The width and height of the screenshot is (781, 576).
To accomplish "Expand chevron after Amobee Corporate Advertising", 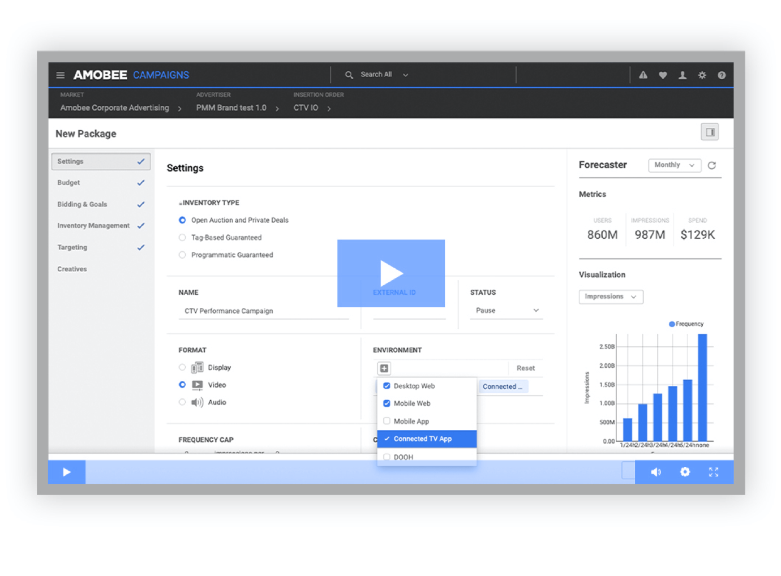I will tap(180, 109).
